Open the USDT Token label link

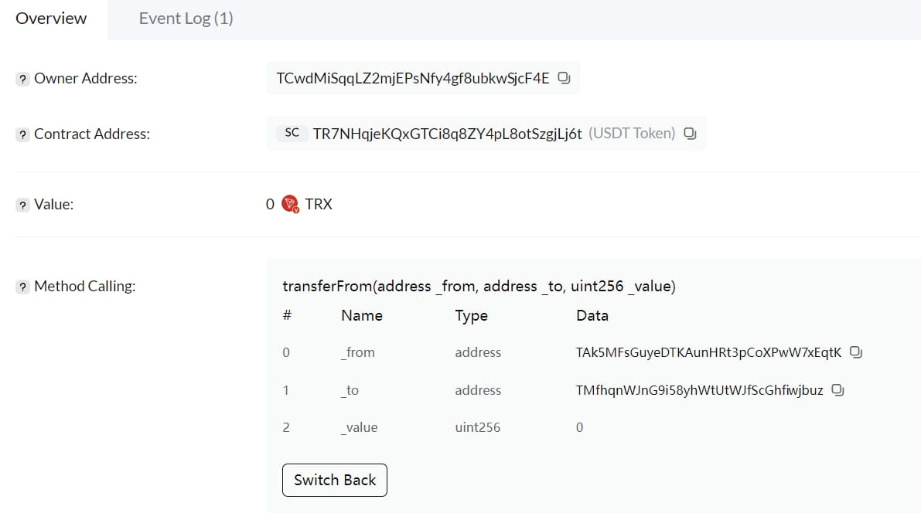(632, 134)
